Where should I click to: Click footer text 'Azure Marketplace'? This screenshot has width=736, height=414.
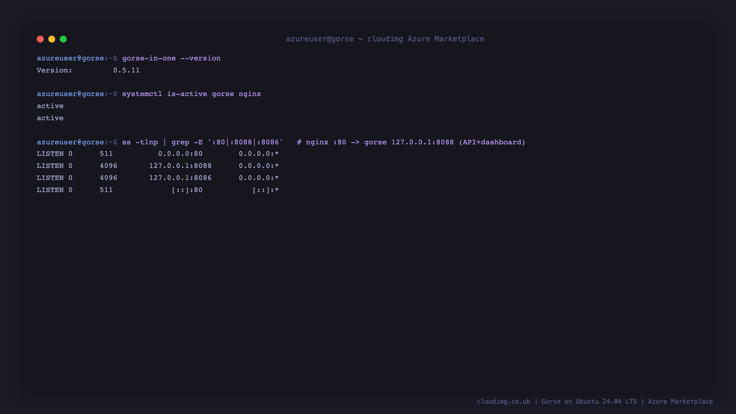(681, 401)
